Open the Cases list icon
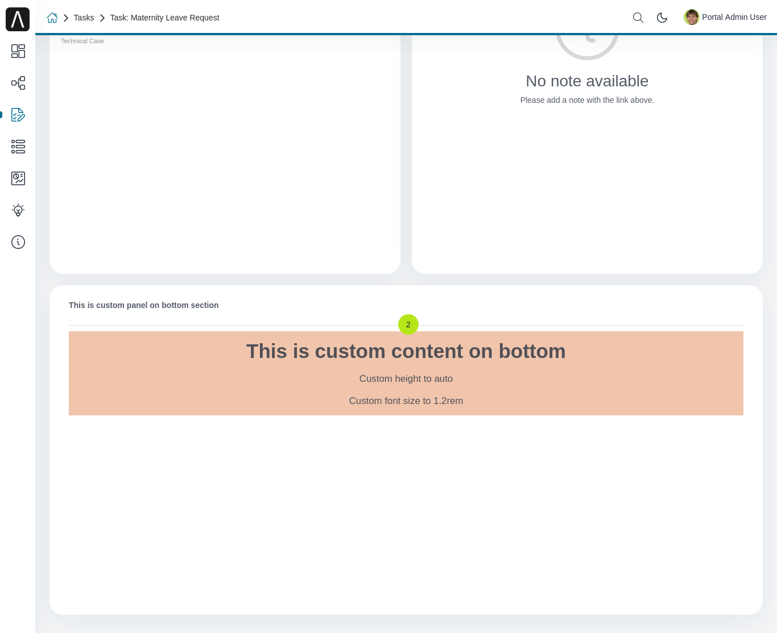The width and height of the screenshot is (777, 633). coord(18,147)
